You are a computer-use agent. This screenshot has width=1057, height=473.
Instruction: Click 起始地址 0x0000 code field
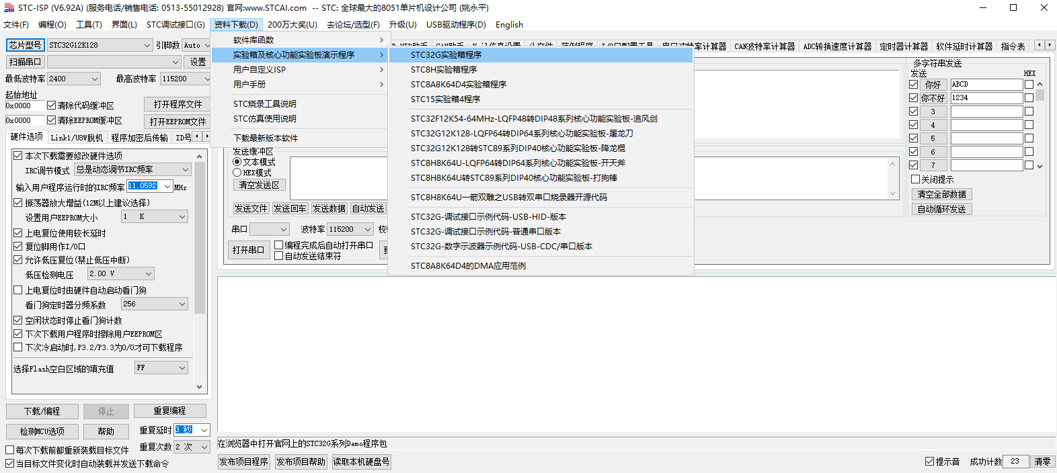[25, 105]
